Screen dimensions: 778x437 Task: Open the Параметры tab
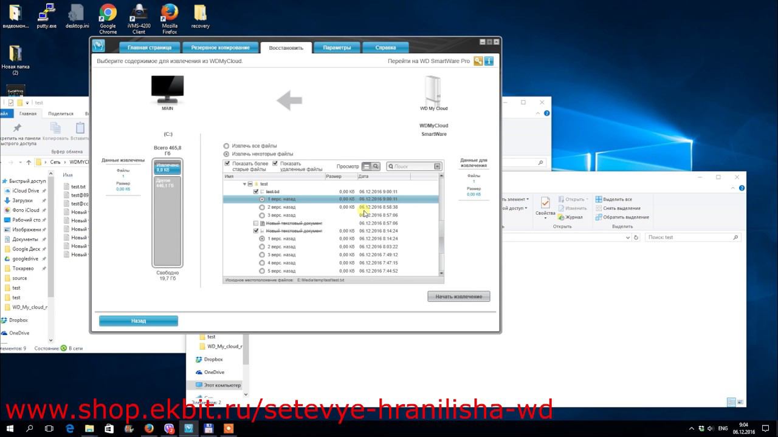click(x=337, y=47)
